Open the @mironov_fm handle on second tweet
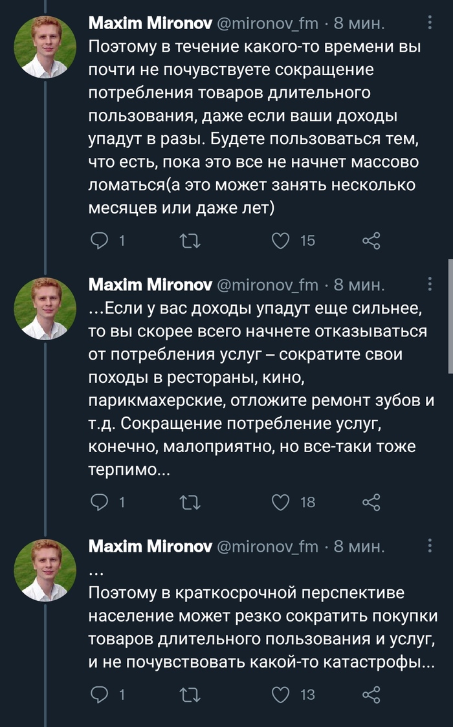453x727 pixels. click(267, 285)
